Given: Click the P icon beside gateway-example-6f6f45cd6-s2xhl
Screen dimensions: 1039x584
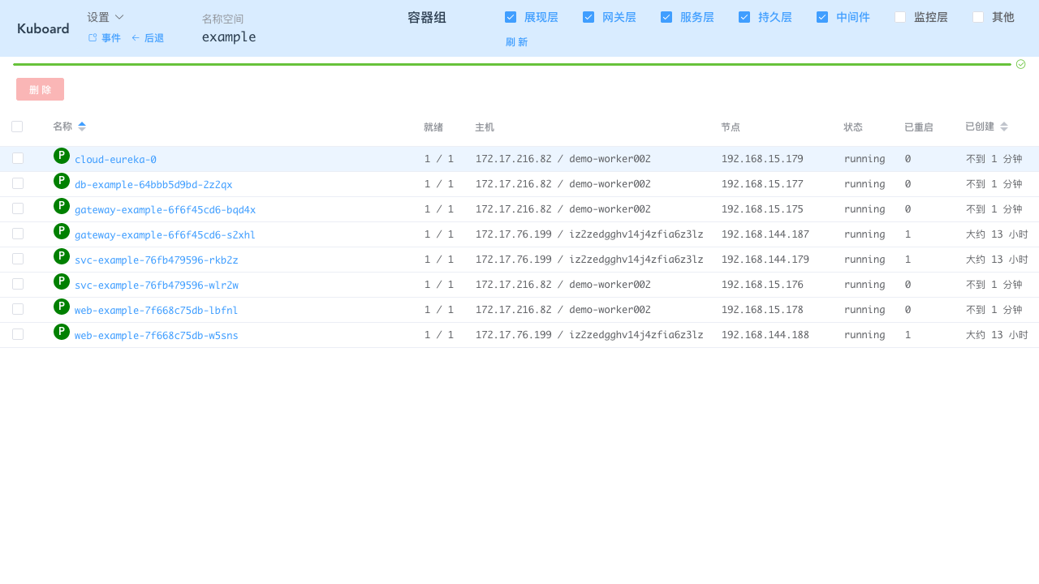Looking at the screenshot, I should 62,231.
